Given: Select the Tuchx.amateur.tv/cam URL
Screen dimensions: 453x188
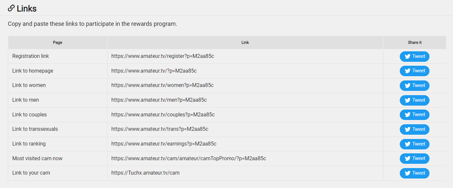Looking at the screenshot, I should [145, 173].
